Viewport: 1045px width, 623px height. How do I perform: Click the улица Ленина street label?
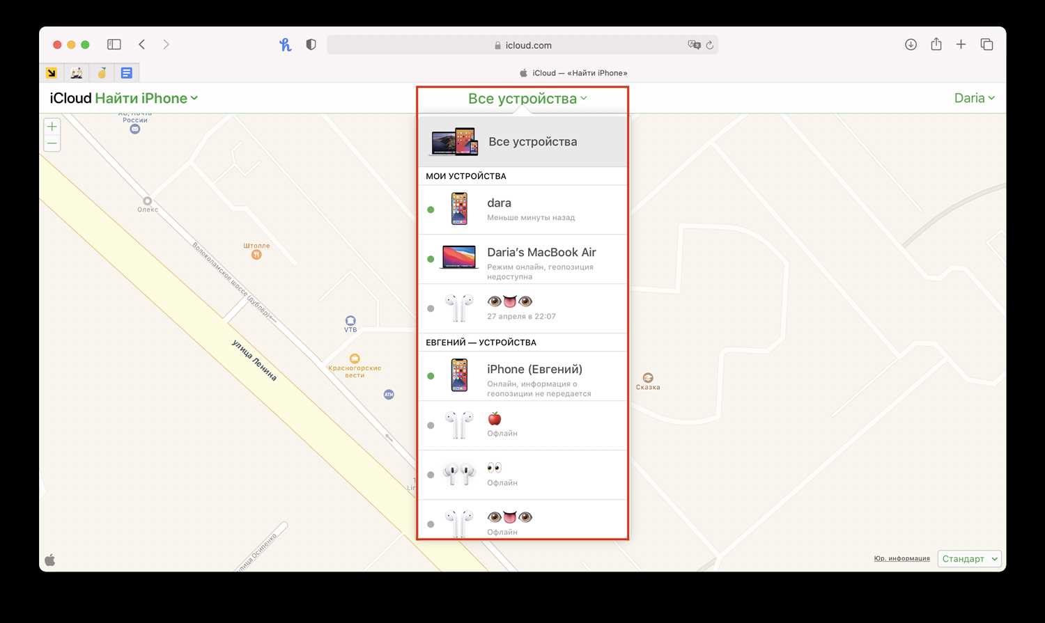(254, 360)
